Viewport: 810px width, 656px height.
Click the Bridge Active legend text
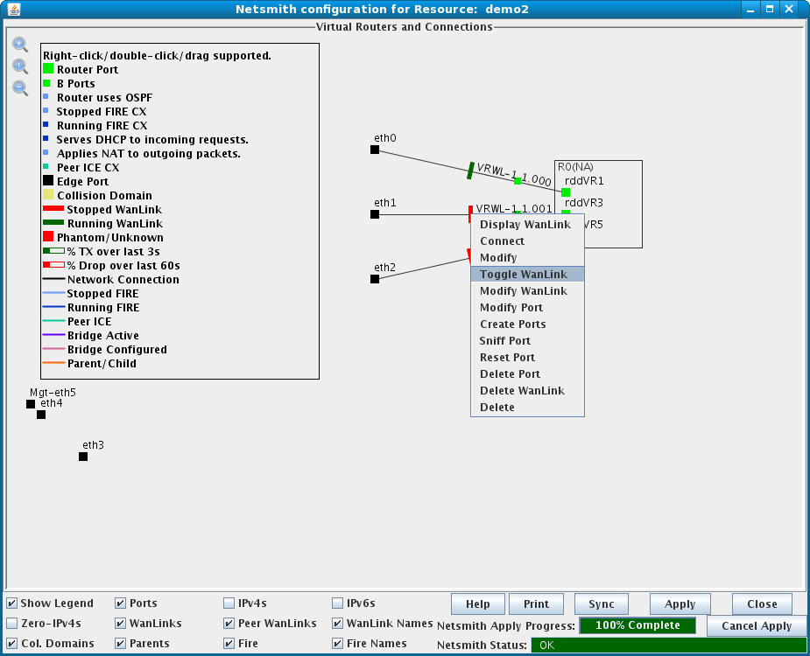click(x=103, y=336)
